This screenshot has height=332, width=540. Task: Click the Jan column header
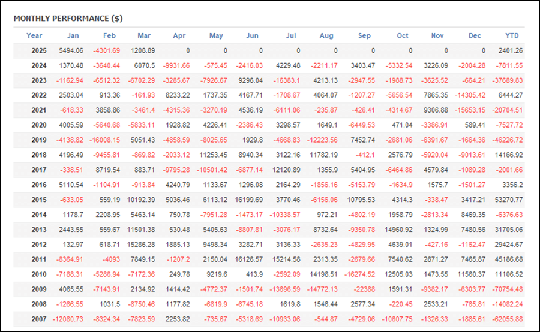[x=73, y=35]
